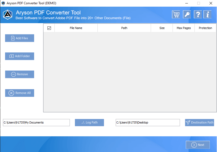217x152 pixels.
Task: Click the Add Files button
Action: click(19, 38)
